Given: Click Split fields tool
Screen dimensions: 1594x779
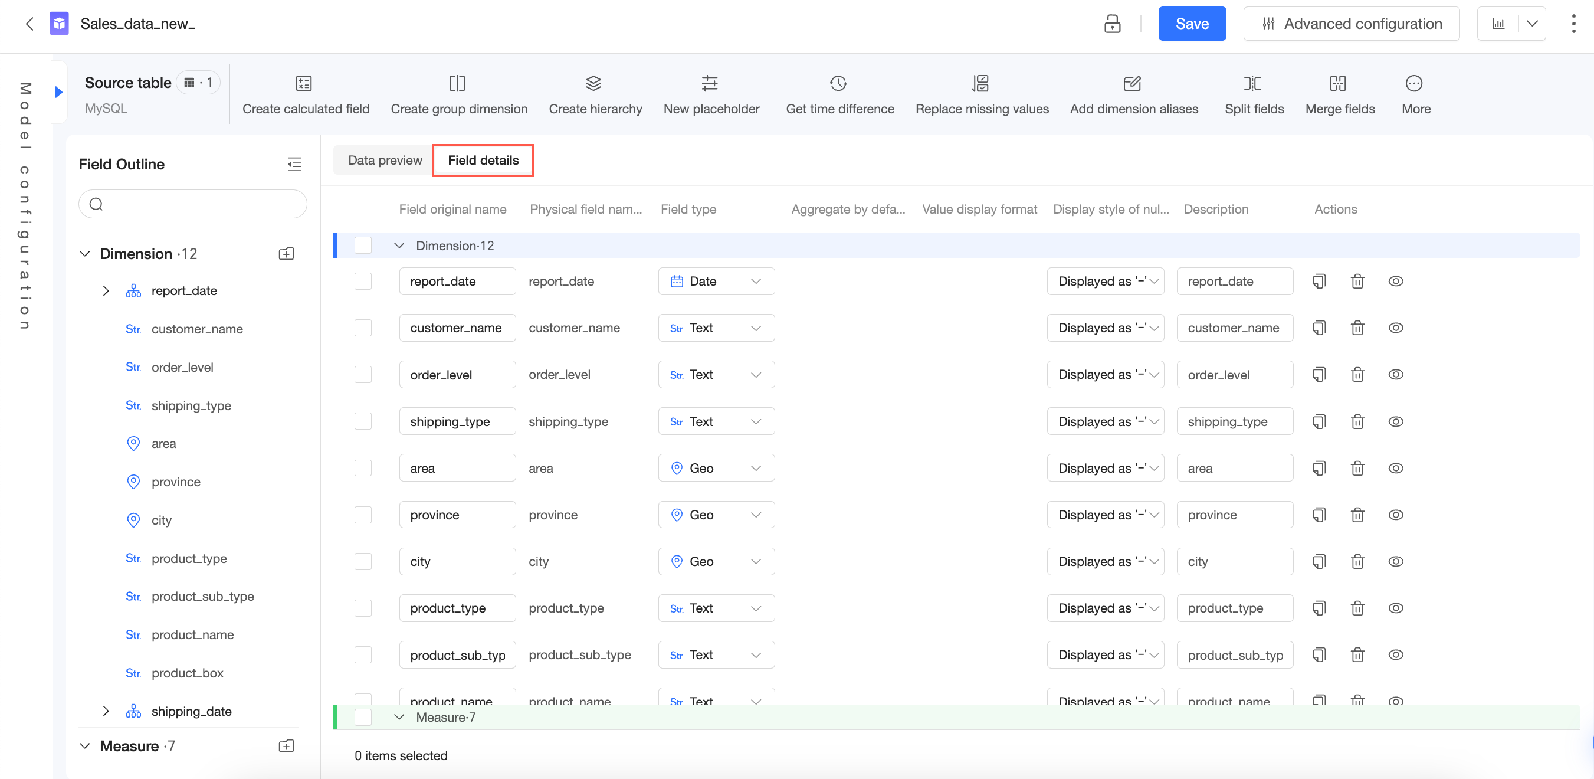Looking at the screenshot, I should point(1254,95).
